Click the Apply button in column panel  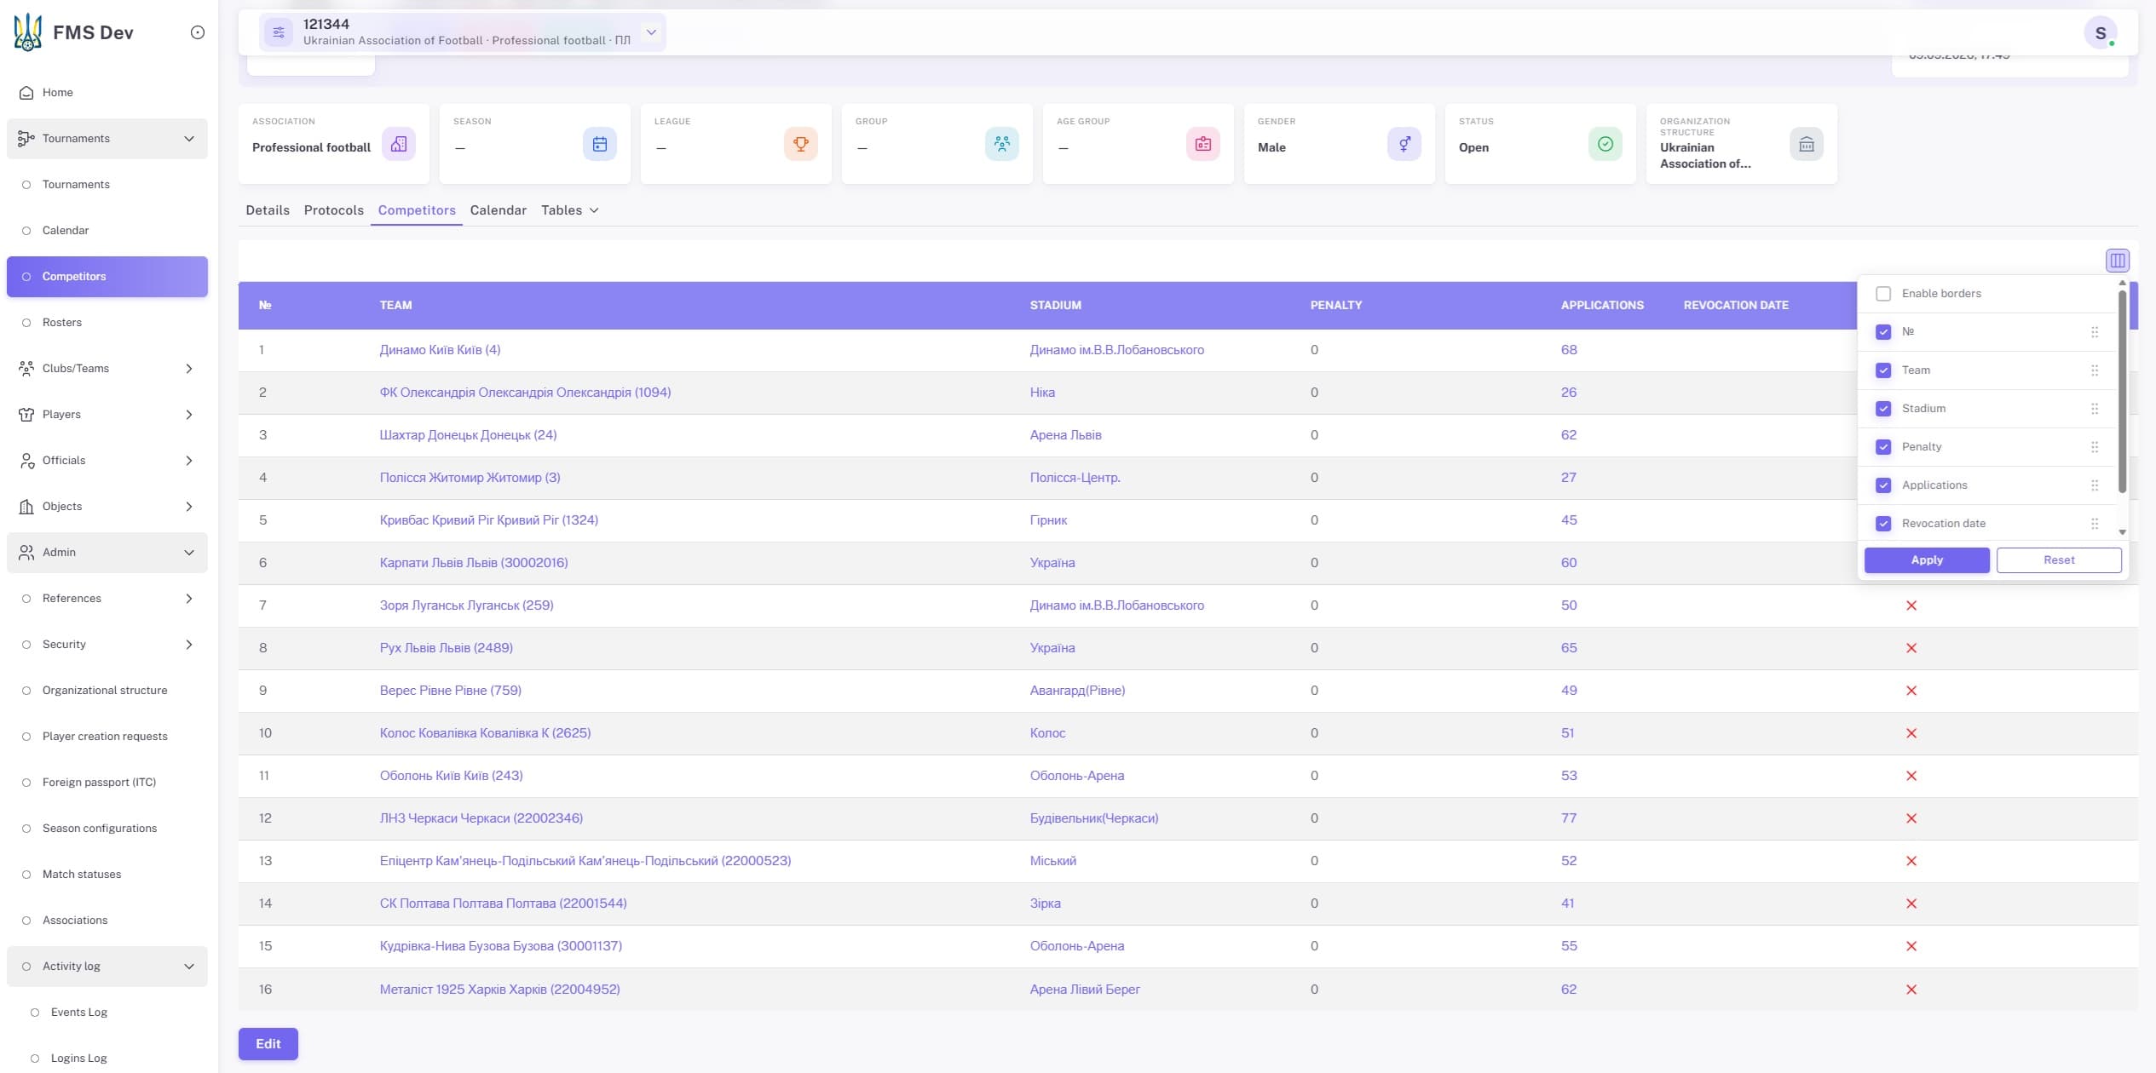coord(1927,560)
